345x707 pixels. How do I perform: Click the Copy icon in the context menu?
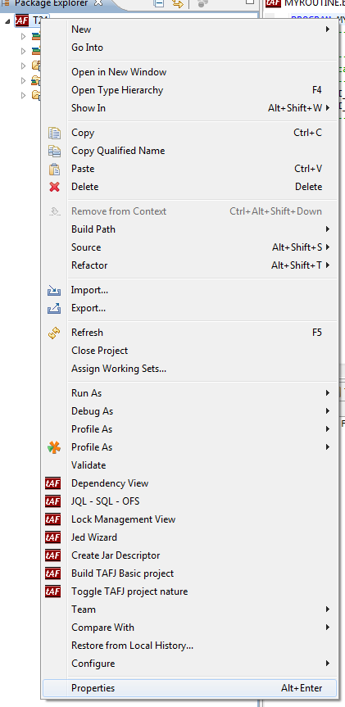(x=54, y=133)
